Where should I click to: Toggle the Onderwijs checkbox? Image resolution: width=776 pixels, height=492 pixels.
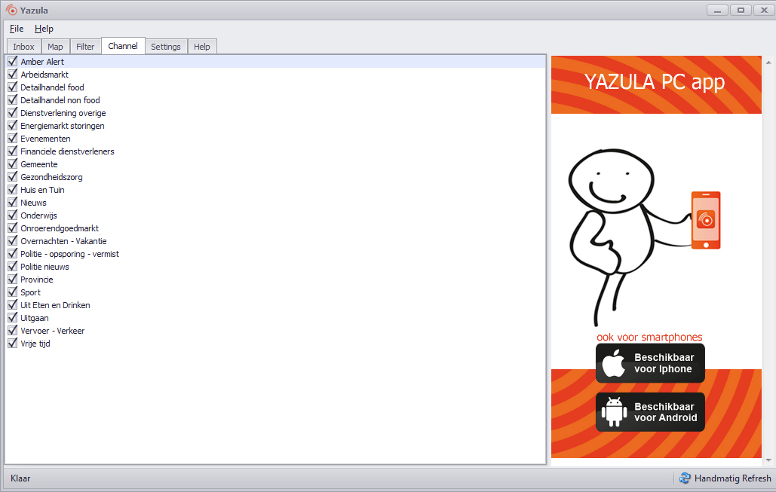pos(13,215)
